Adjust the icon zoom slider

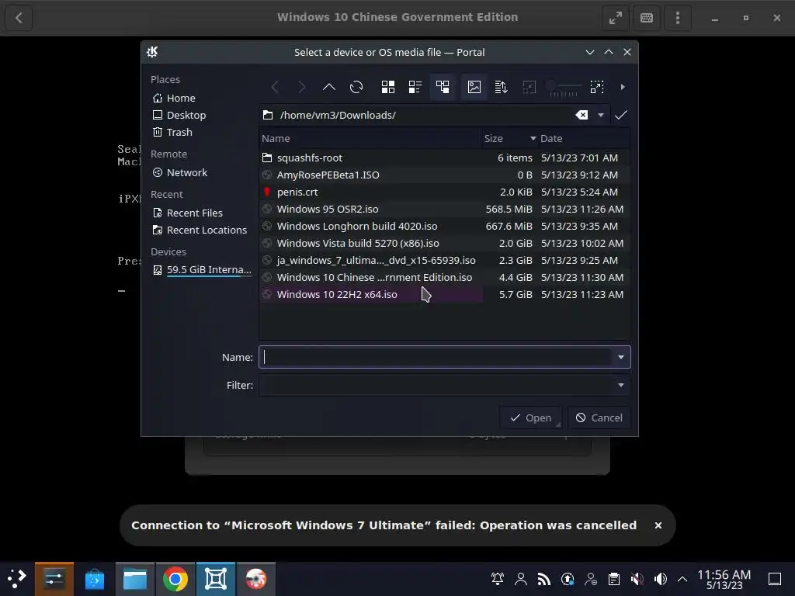pos(564,87)
